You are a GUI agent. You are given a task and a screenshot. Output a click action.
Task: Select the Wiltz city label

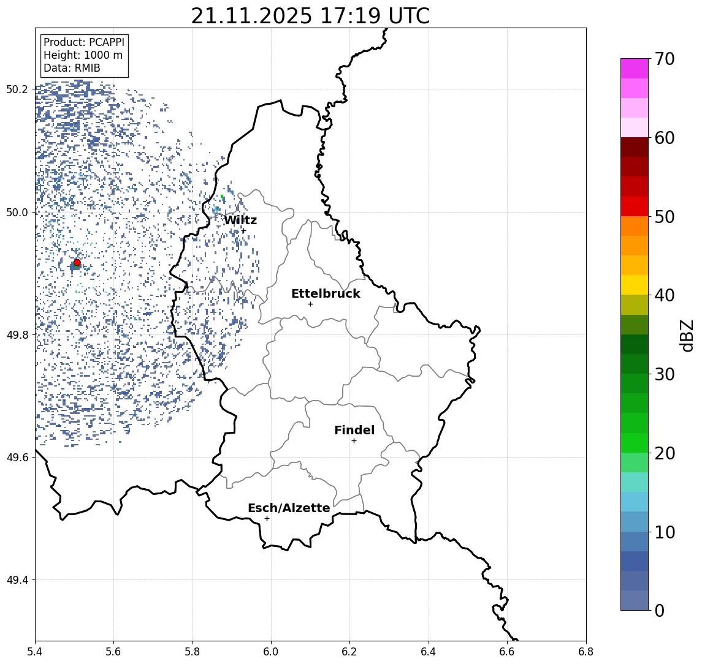240,220
